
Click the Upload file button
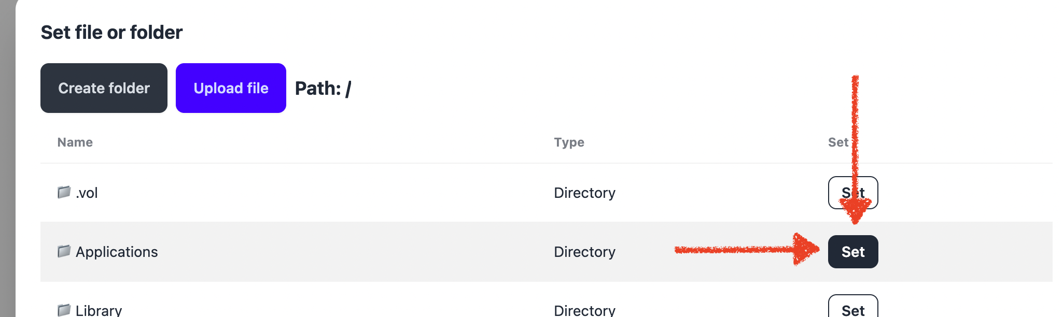(231, 88)
